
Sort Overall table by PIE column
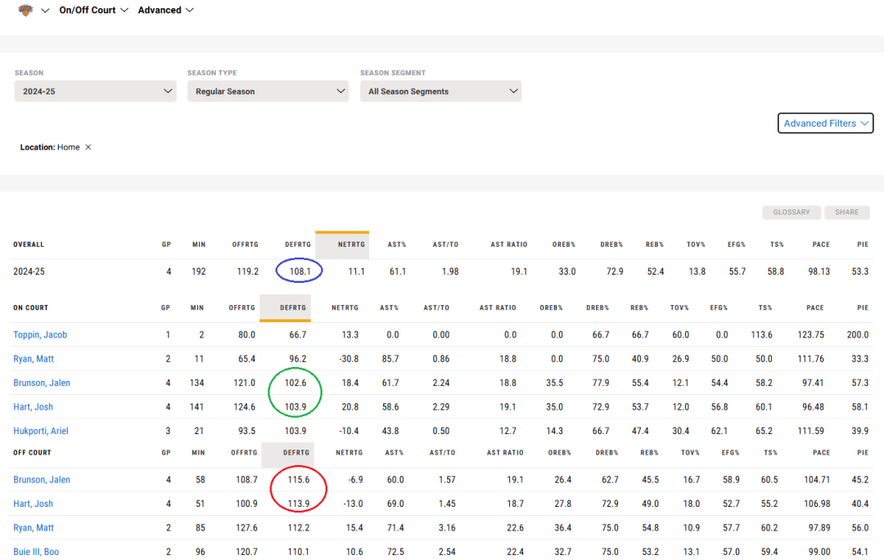[863, 244]
